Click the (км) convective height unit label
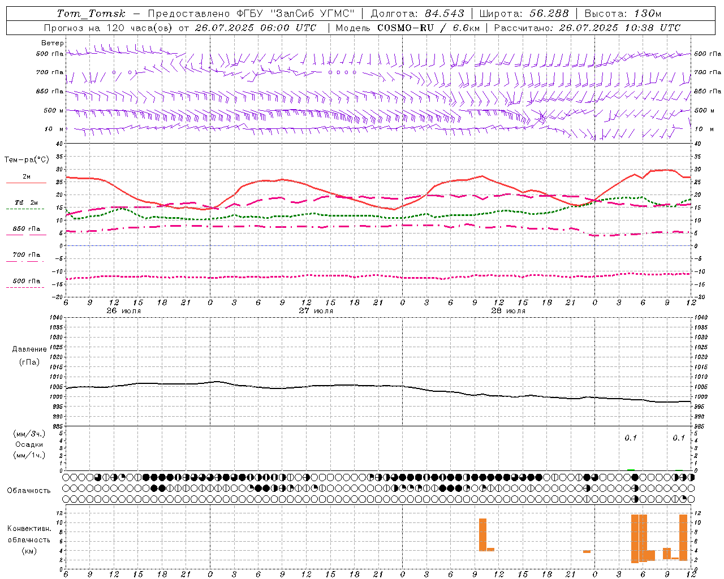 (x=29, y=551)
